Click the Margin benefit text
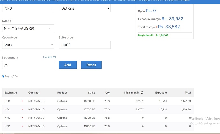 coord(146,35)
